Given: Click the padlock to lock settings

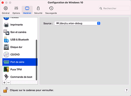Looking at the screenshot, I should pyautogui.click(x=6, y=90).
